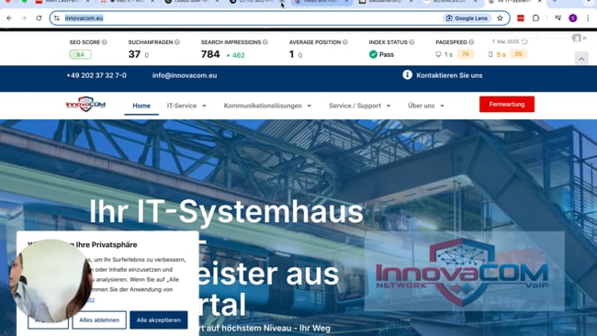Click the phone number +49 202 37 32 7-0

[96, 75]
